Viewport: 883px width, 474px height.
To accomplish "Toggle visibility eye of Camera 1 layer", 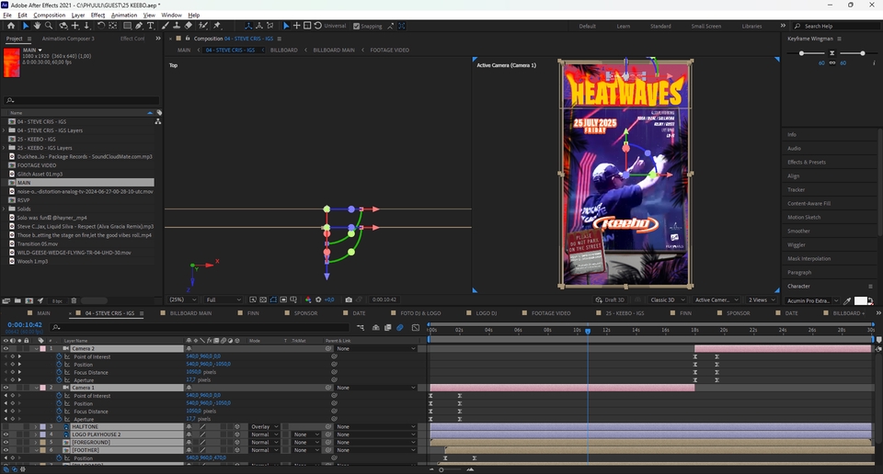I will [x=6, y=388].
